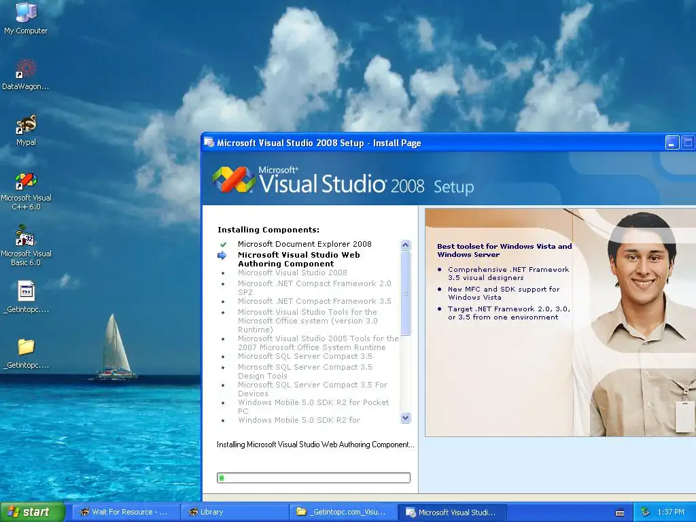Click the 1:37 PM clock
The image size is (696, 522).
pos(671,512)
